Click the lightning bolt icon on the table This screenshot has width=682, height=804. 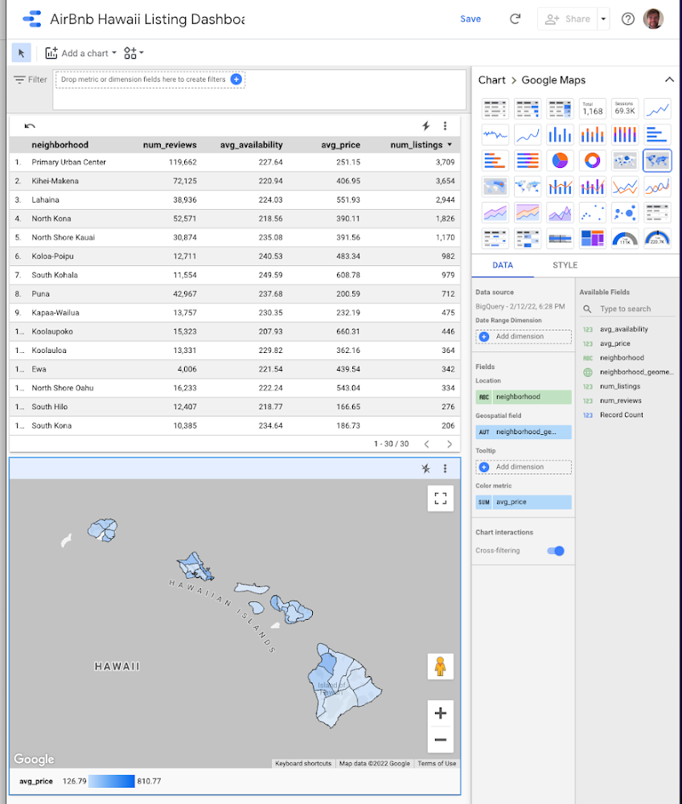[425, 125]
